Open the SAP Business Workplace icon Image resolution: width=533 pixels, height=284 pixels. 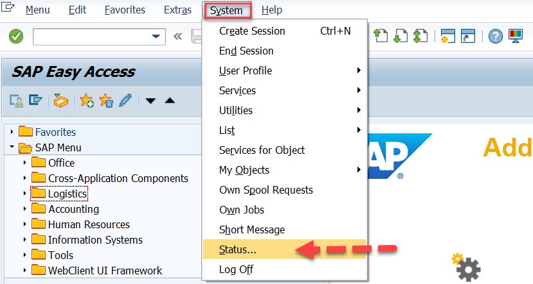pyautogui.click(x=61, y=100)
